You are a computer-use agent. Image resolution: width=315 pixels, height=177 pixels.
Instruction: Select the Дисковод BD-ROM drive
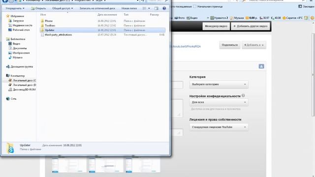click(x=24, y=89)
